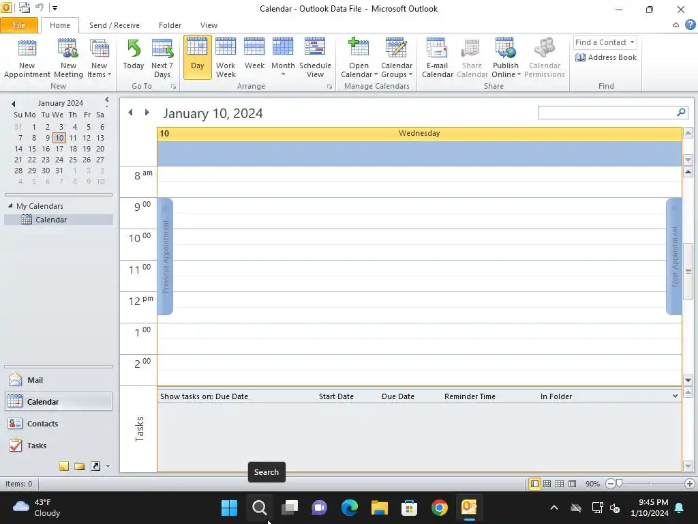Collapse the navigation pane
698x524 pixels.
pyautogui.click(x=107, y=100)
